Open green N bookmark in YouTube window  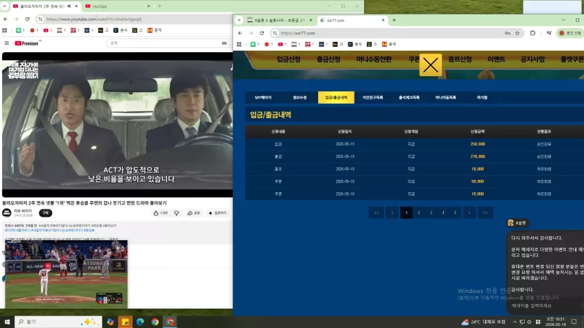click(19, 30)
